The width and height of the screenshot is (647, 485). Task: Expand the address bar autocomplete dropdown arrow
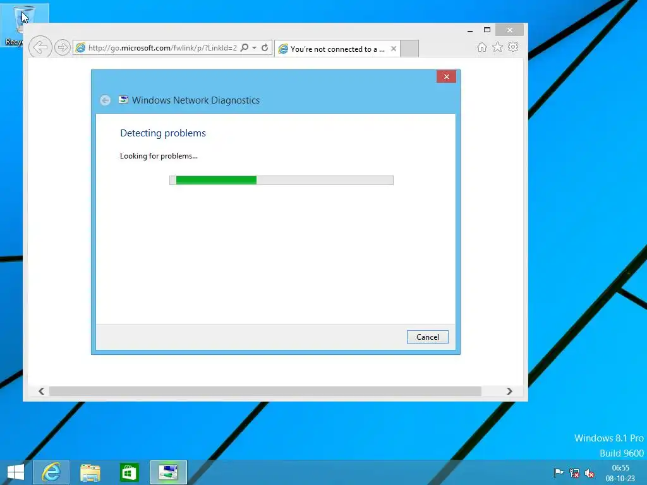(255, 48)
